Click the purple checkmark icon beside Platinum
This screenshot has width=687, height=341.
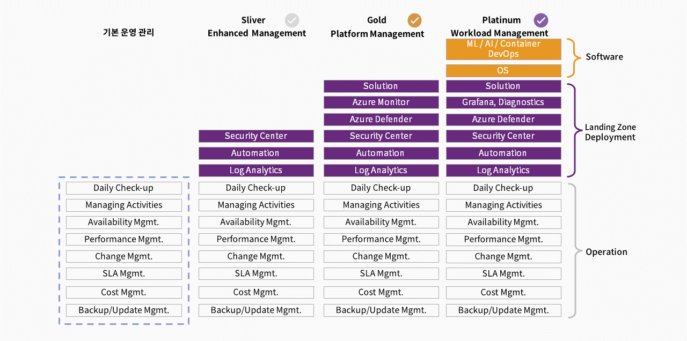(x=541, y=20)
